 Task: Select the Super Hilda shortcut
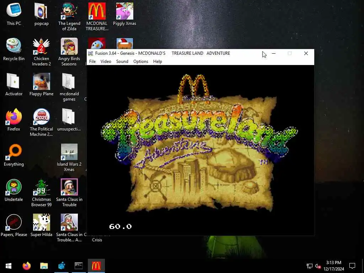tap(41, 226)
